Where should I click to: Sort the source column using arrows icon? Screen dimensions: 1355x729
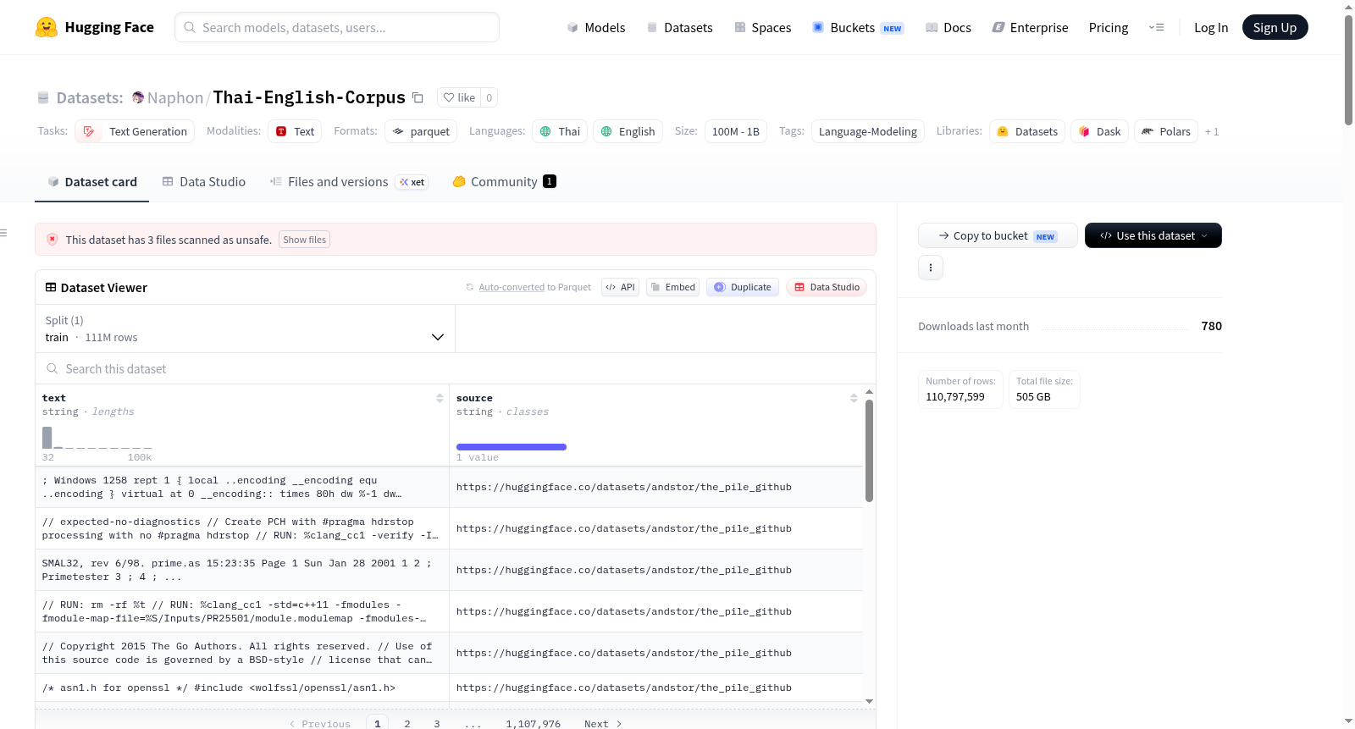pyautogui.click(x=854, y=398)
